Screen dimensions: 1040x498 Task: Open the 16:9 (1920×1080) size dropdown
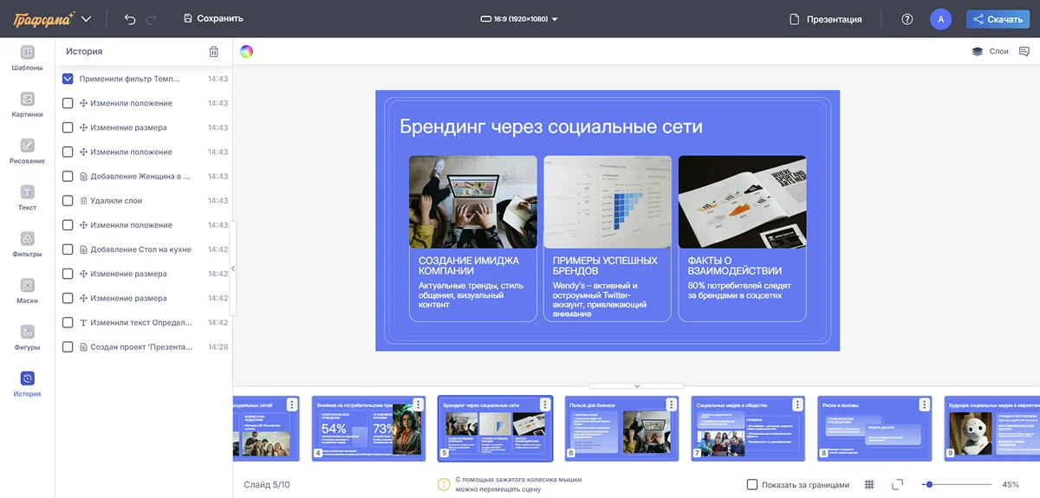[x=520, y=19]
